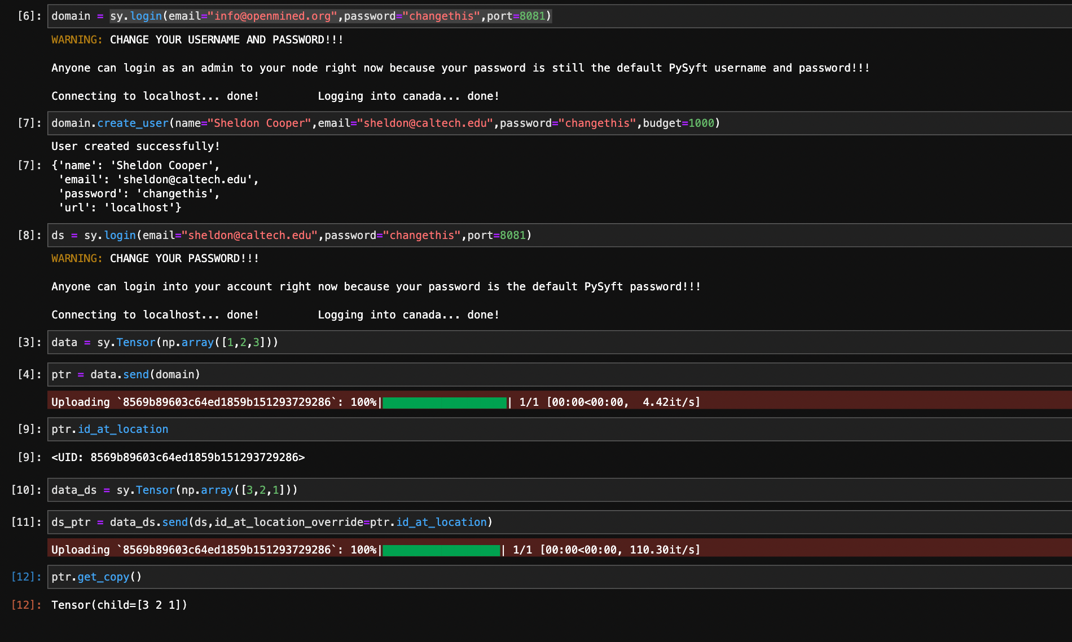Image resolution: width=1072 pixels, height=642 pixels.
Task: Click the sheldon@caltech.edu email string in cell [8]
Action: pyautogui.click(x=250, y=235)
